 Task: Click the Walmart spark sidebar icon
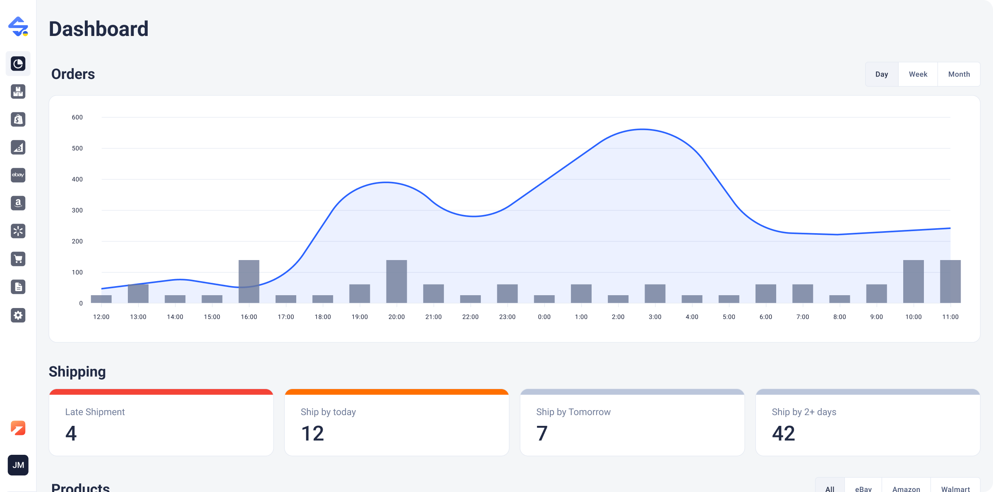(18, 231)
